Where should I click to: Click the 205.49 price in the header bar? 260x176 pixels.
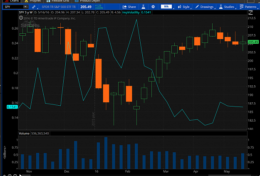[86, 7]
